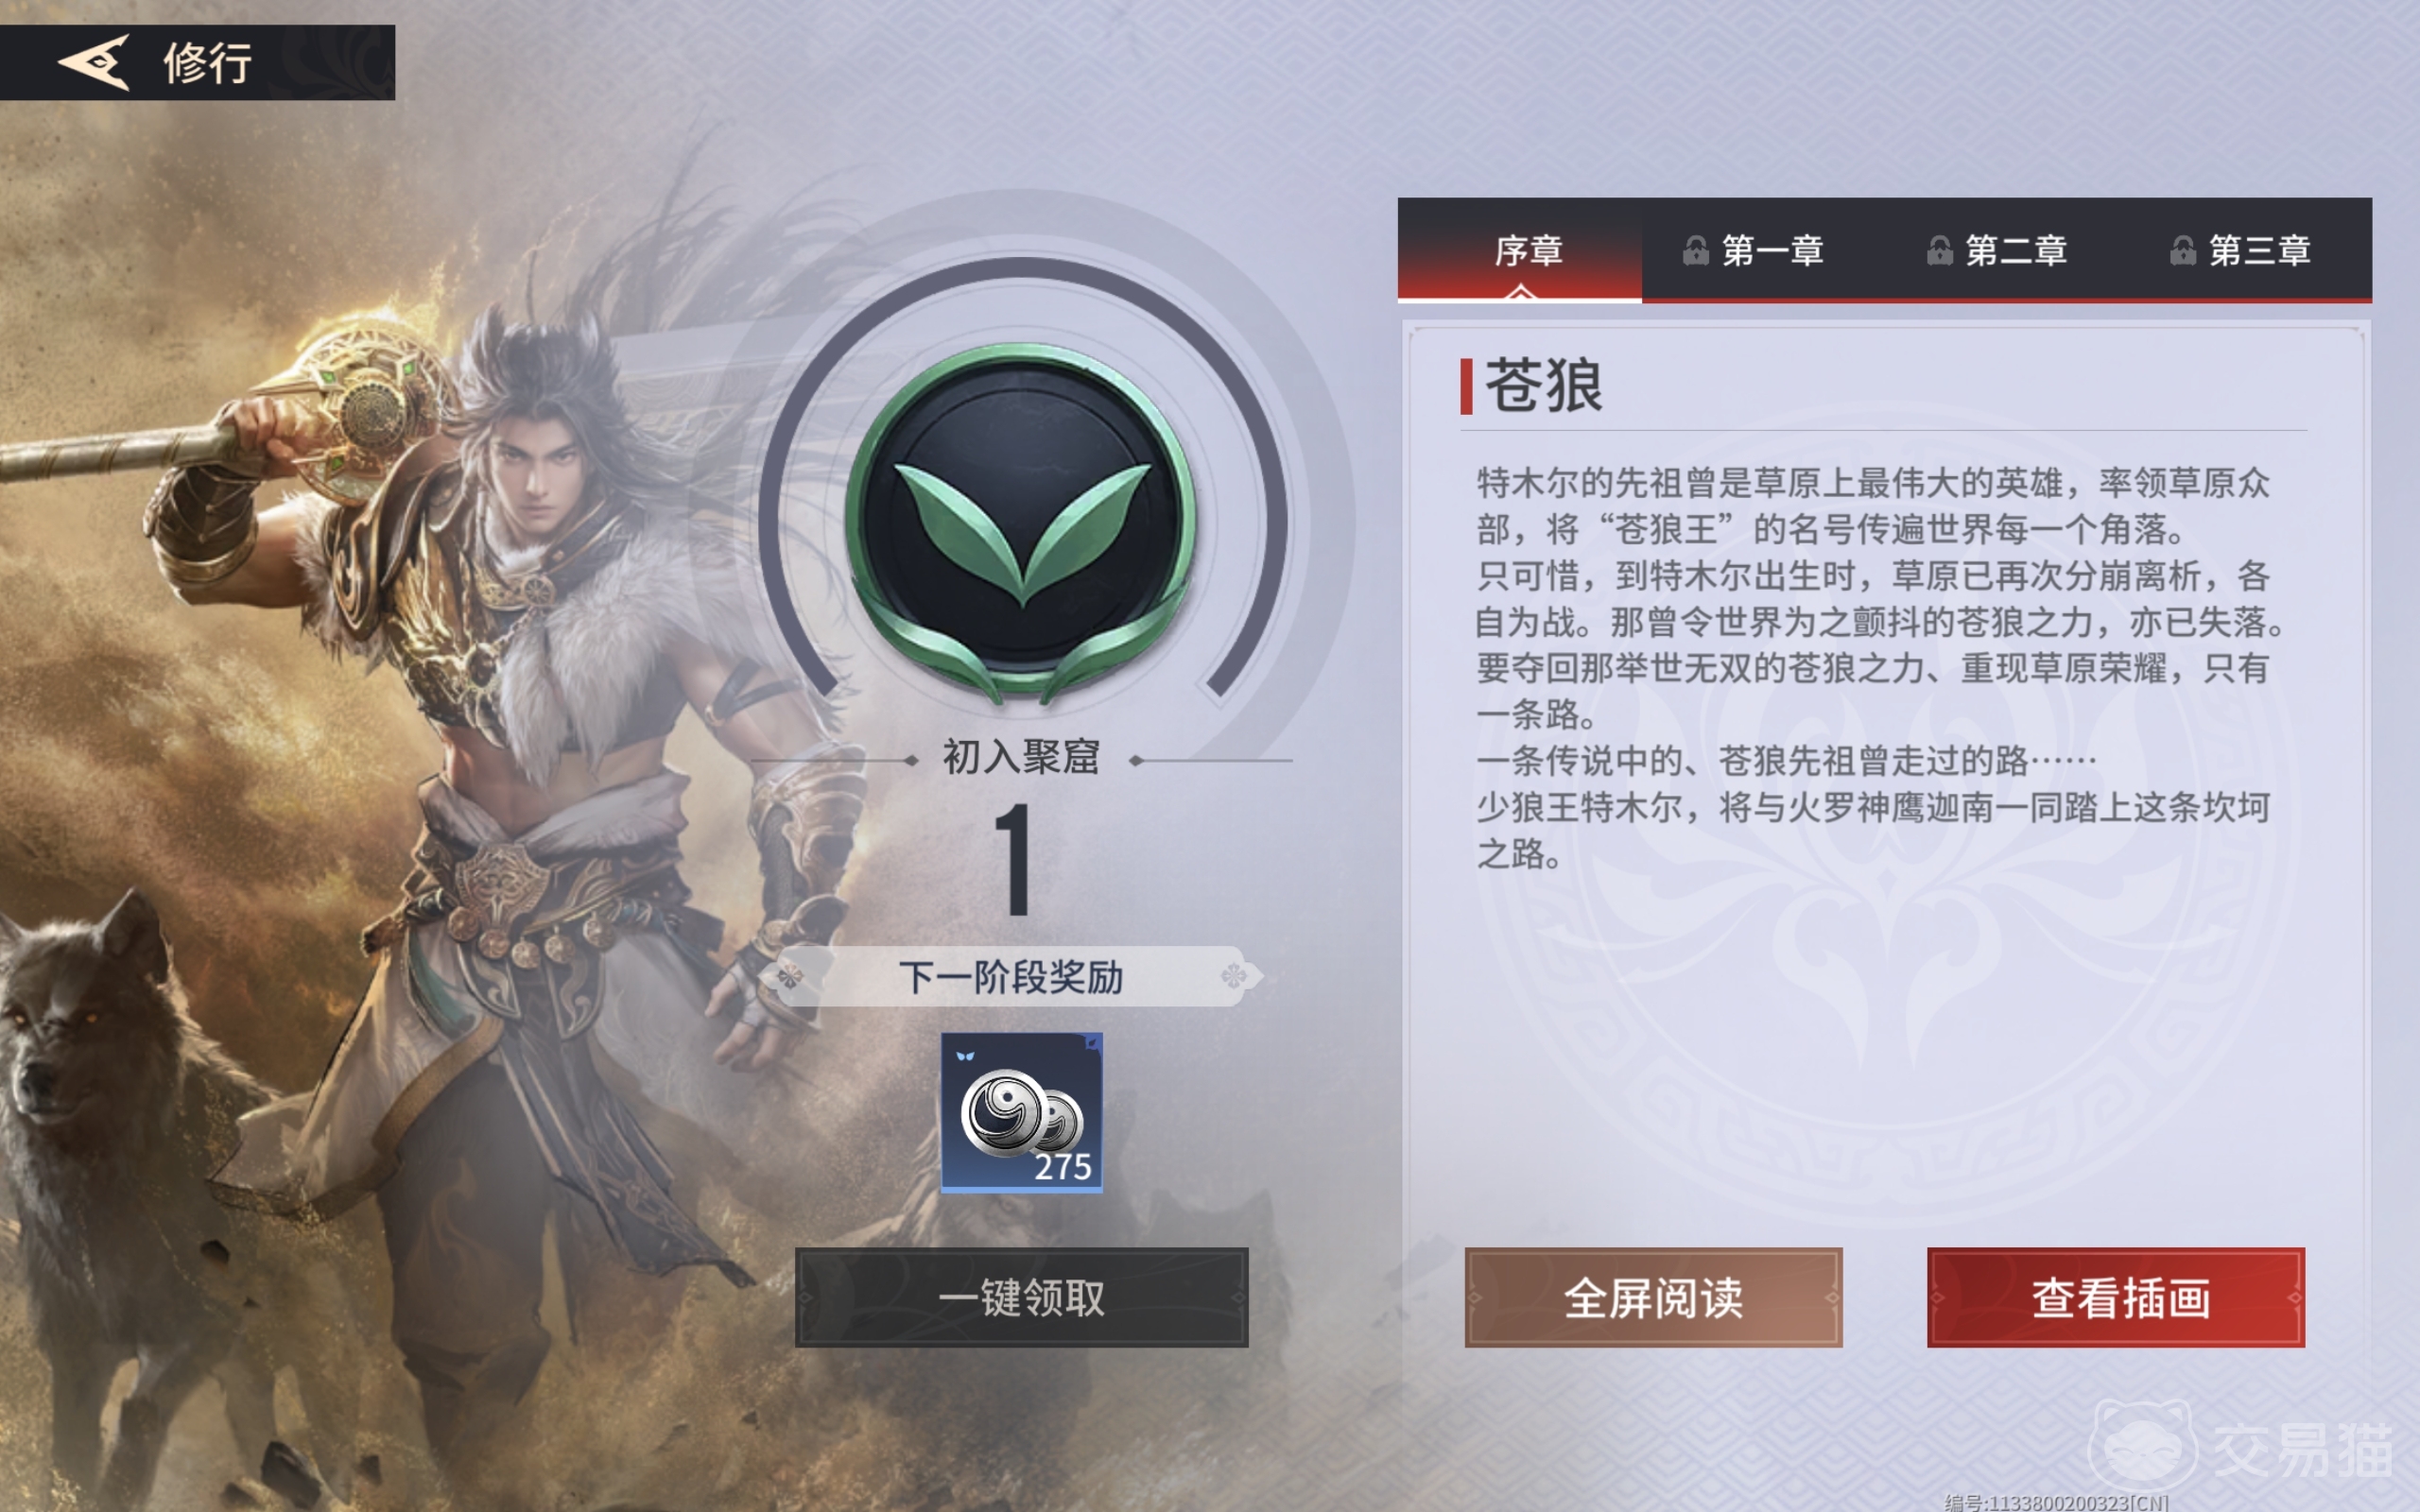Click the lock icon on 第三章
Viewport: 2420px width, 1512px height.
pyautogui.click(x=2183, y=250)
